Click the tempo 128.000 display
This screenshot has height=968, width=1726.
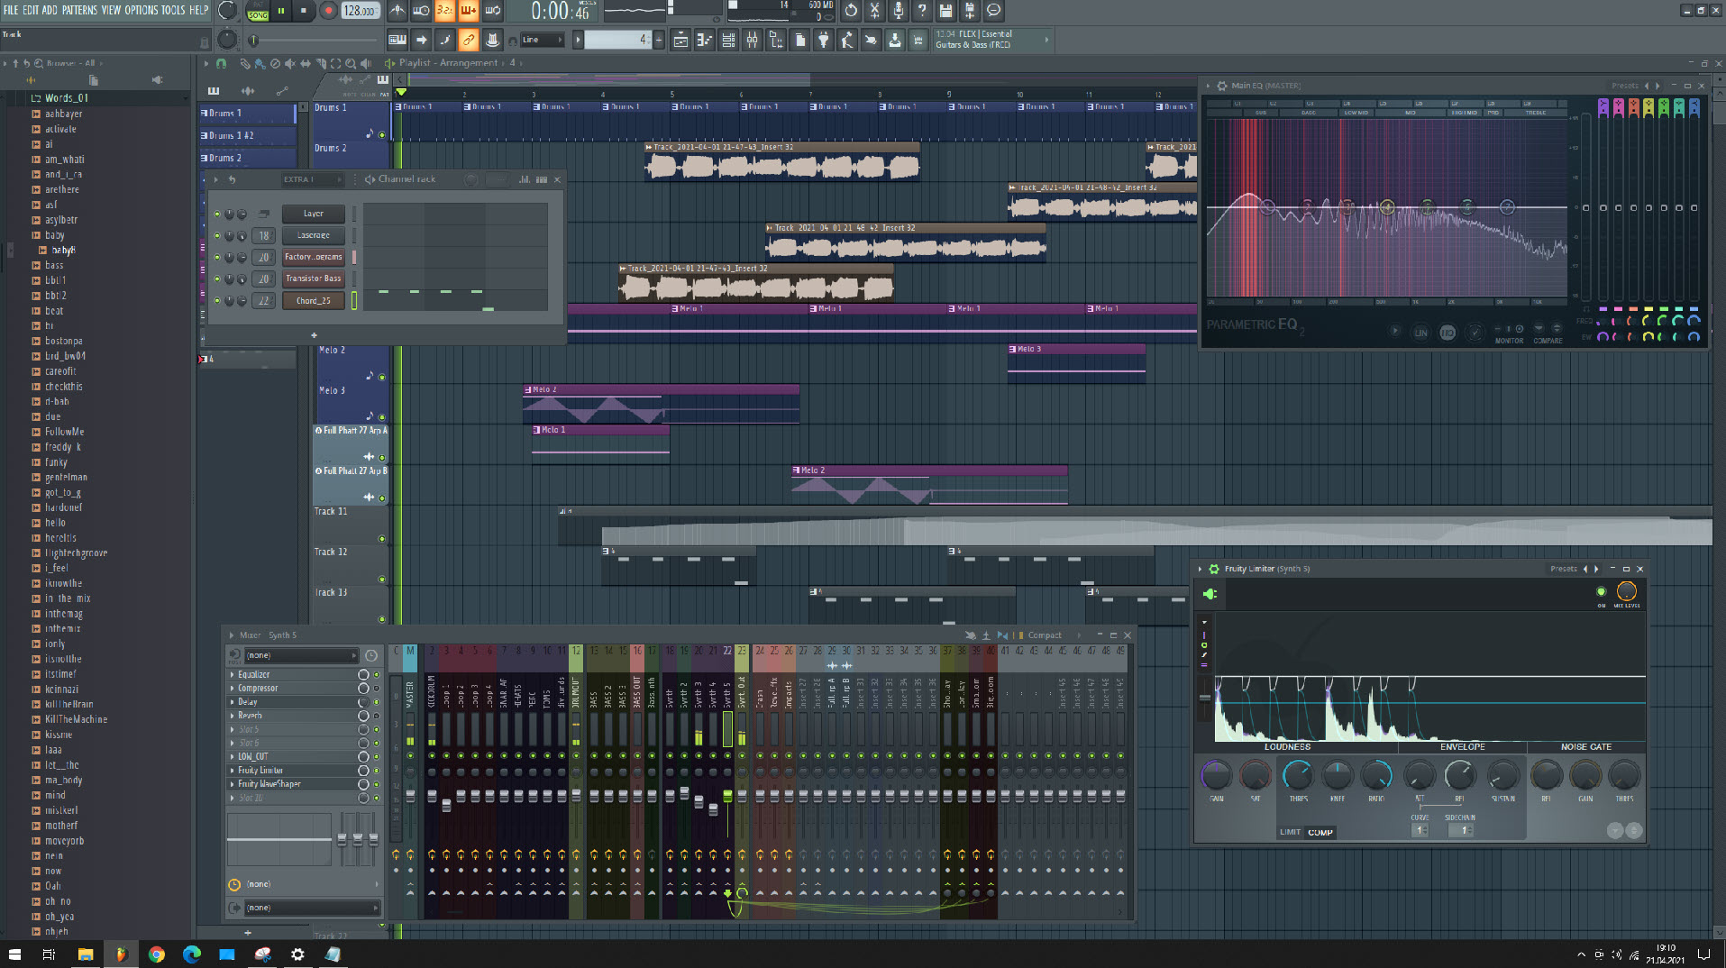360,11
